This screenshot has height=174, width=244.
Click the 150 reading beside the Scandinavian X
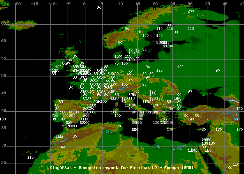(x=145, y=35)
